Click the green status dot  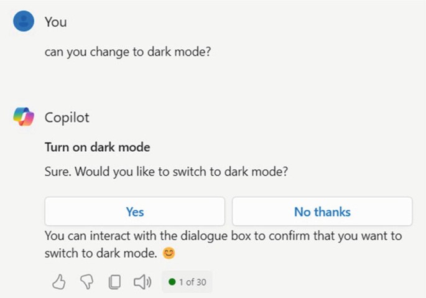(x=172, y=282)
